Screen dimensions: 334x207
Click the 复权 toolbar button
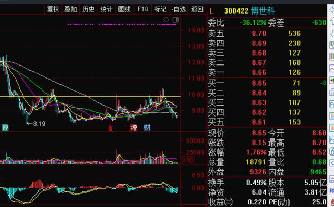[x=53, y=9]
